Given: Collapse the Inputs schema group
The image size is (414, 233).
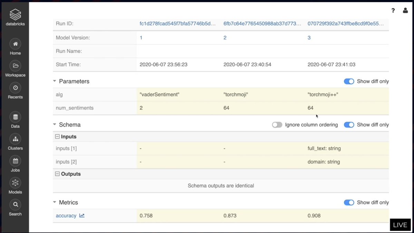Looking at the screenshot, I should [x=57, y=136].
